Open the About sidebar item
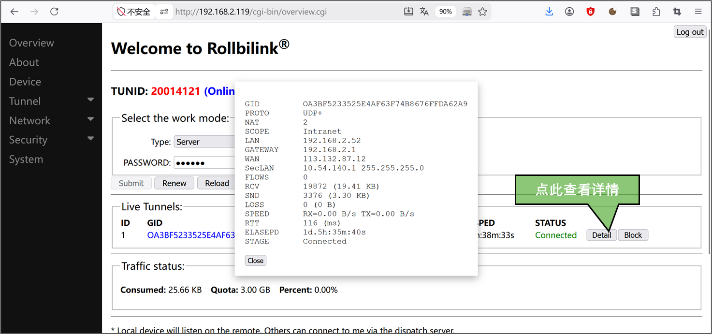 [x=24, y=62]
